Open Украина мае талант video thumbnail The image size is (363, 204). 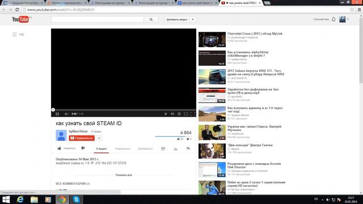click(x=212, y=132)
